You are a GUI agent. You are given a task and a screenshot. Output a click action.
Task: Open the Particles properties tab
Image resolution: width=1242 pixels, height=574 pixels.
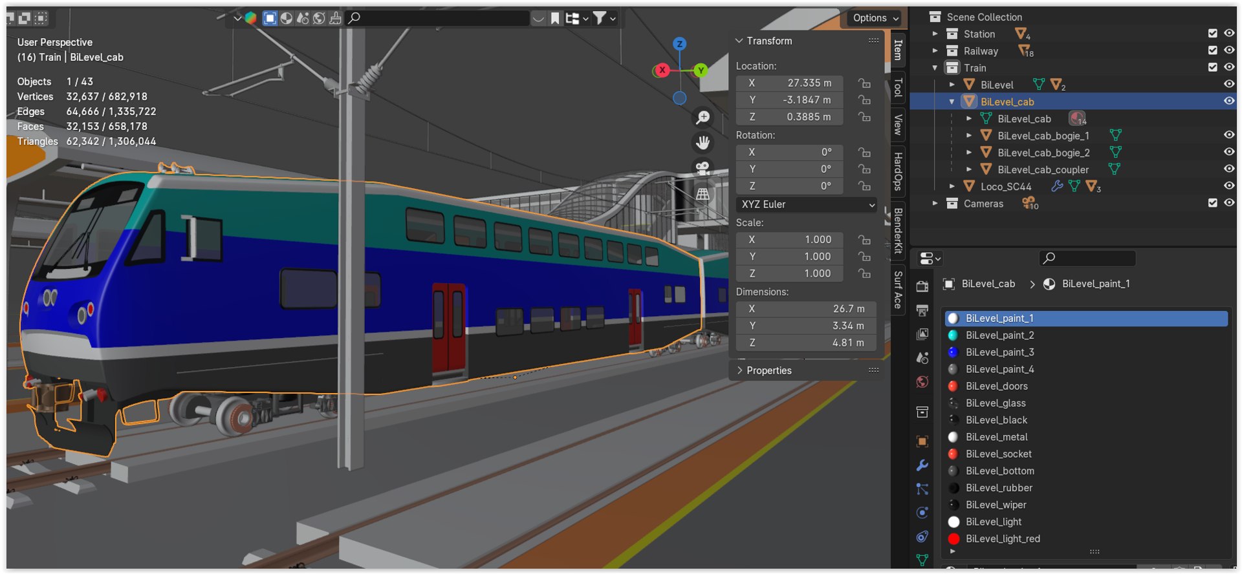(x=922, y=489)
